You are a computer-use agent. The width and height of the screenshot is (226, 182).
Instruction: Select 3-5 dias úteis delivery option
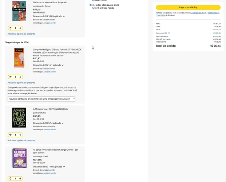pyautogui.click(x=90, y=5)
